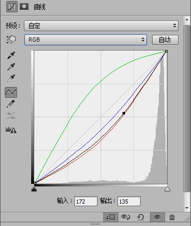Click the black point input slider triangle
The width and height of the screenshot is (191, 226).
(x=34, y=189)
